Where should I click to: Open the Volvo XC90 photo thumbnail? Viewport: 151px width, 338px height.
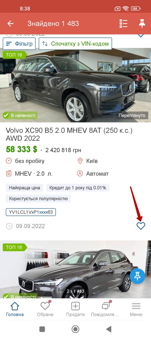[x=75, y=85]
